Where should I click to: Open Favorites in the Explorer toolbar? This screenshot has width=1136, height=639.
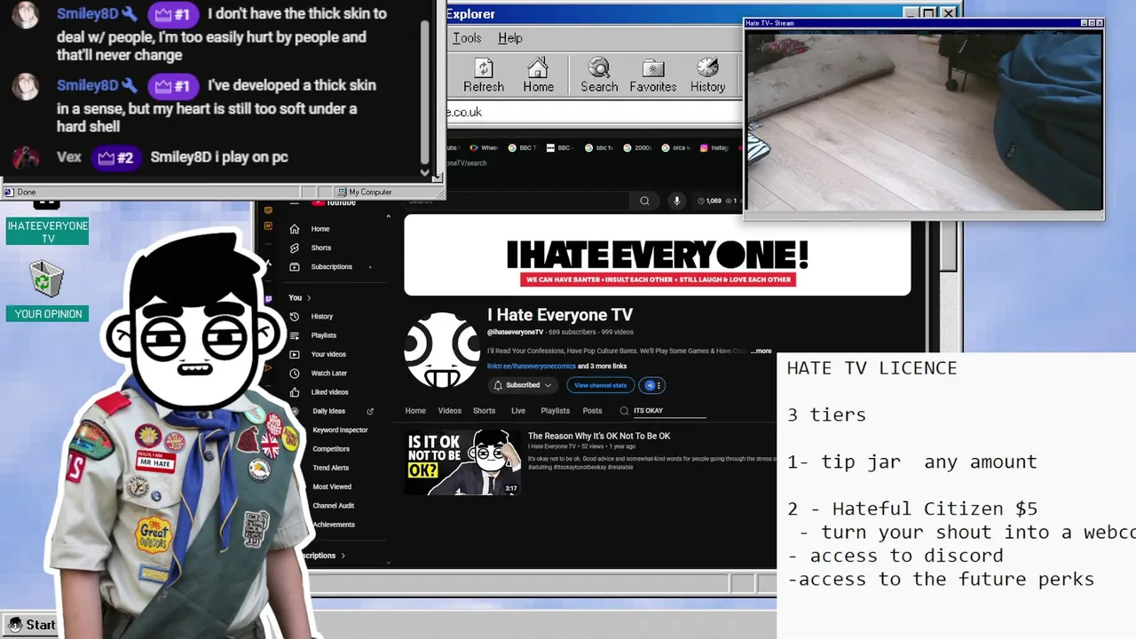pos(653,75)
